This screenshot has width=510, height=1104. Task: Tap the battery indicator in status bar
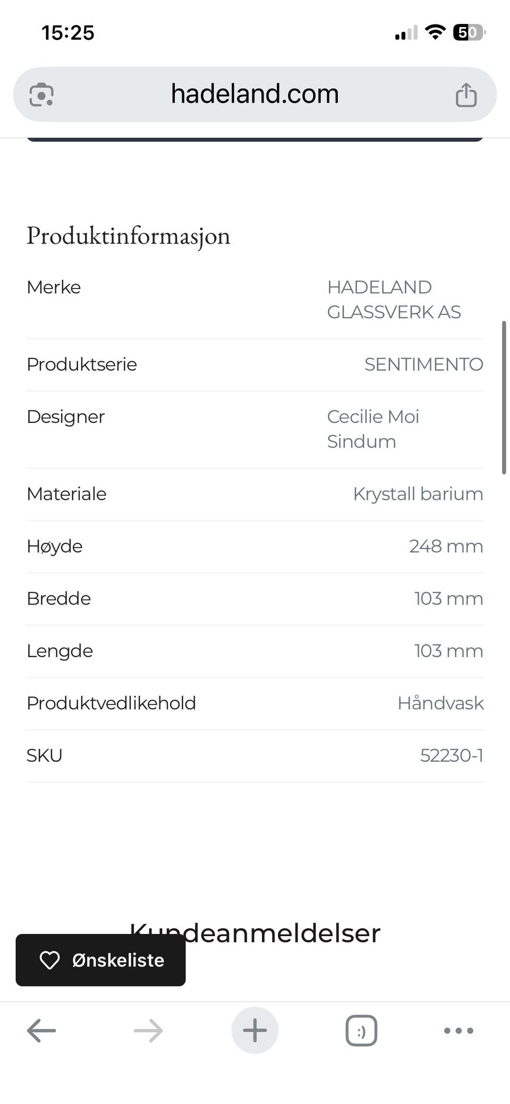pyautogui.click(x=469, y=33)
